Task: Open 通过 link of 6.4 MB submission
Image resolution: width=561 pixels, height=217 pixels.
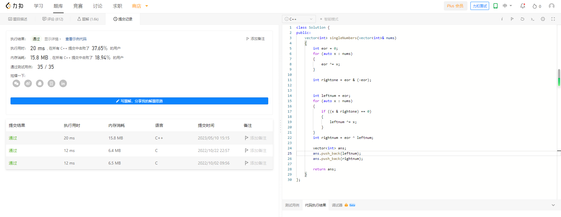Action: (13, 150)
